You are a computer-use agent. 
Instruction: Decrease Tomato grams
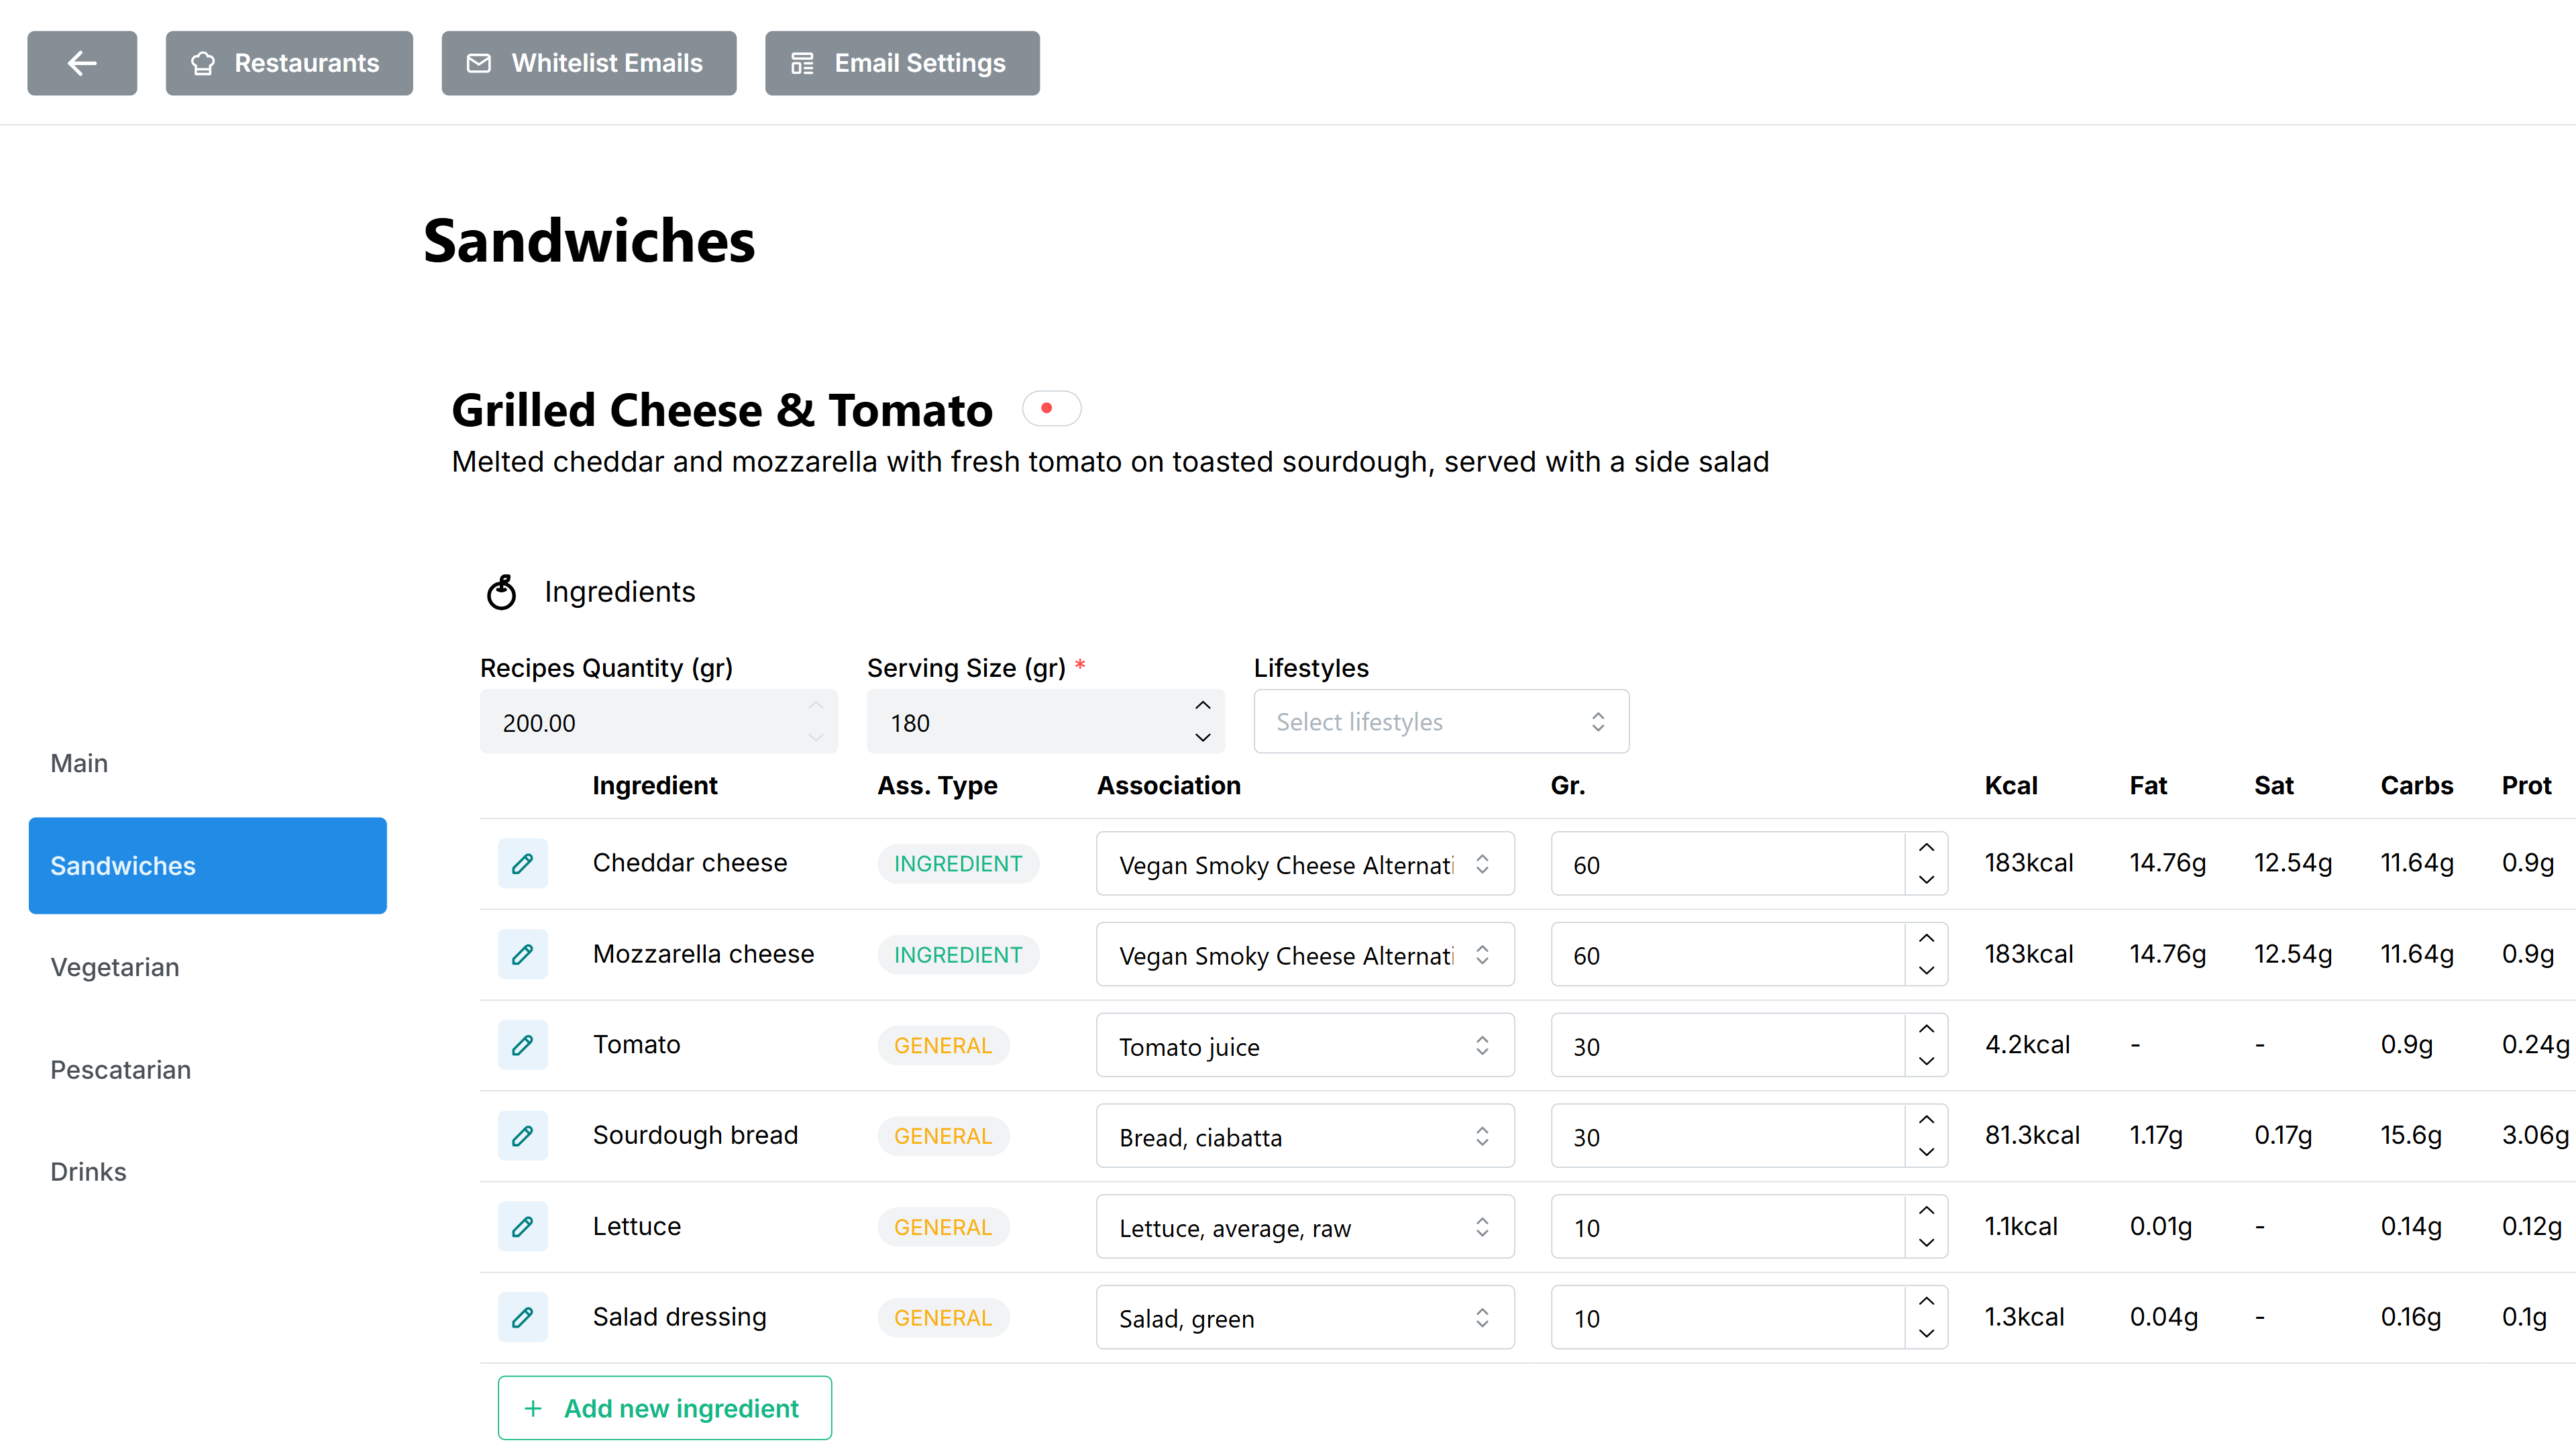tap(1927, 1062)
